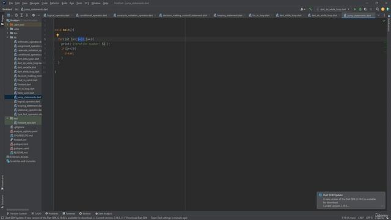This screenshot has height=220, width=391.
Task: Click Download Dart SDK link in status bar
Action: (136, 218)
